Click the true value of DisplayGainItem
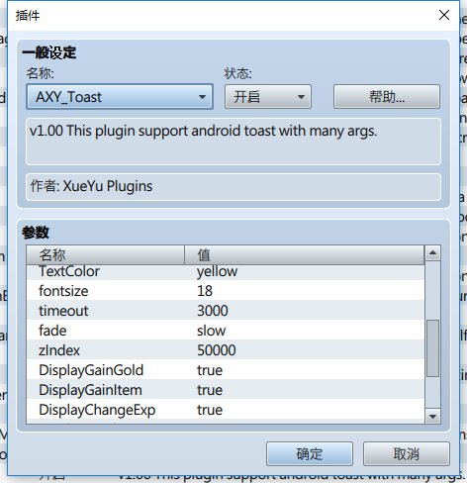 tap(210, 390)
